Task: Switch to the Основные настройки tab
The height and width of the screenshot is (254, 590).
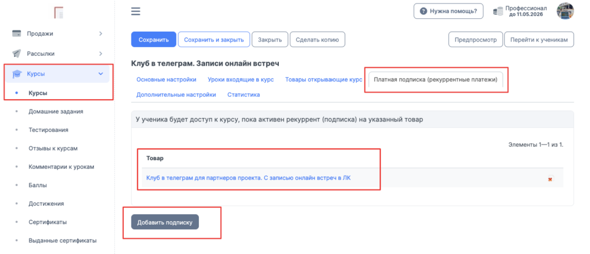Action: point(166,79)
